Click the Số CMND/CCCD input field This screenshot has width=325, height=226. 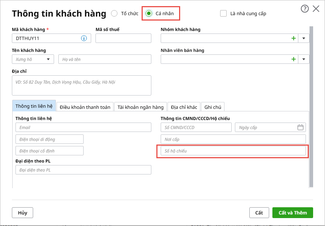(x=196, y=127)
